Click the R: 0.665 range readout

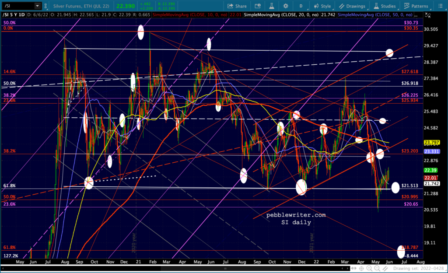(142, 14)
